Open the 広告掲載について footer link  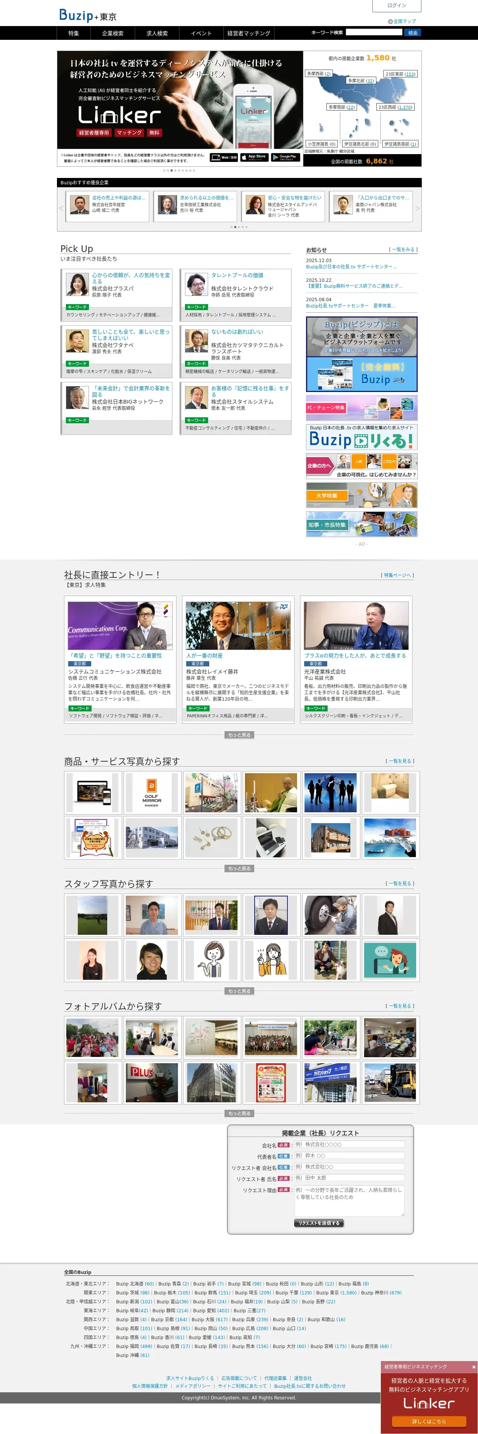[239, 1378]
